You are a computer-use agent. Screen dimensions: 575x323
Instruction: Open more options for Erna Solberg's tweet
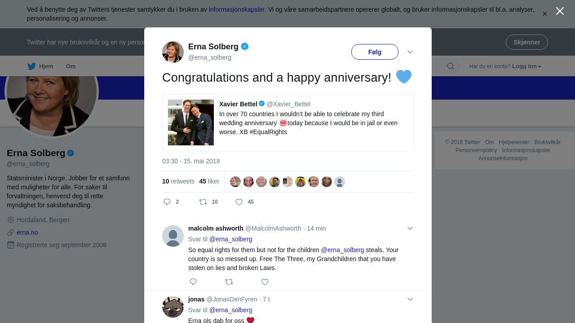410,52
